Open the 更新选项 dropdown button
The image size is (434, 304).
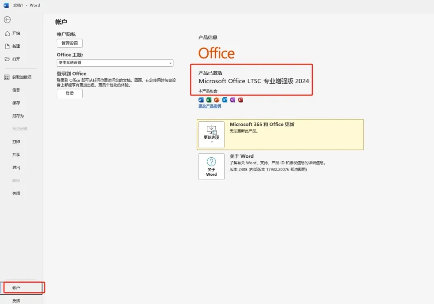click(211, 135)
